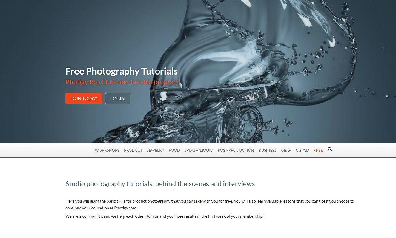Click the Studio photography tutorials heading
This screenshot has height=238, width=396.
160,184
